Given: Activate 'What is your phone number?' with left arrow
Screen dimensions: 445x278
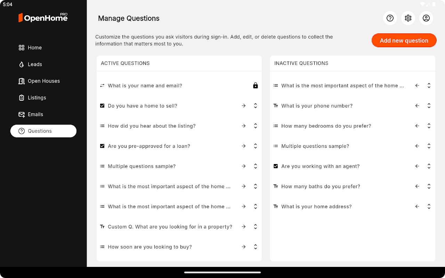Looking at the screenshot, I should pos(417,106).
